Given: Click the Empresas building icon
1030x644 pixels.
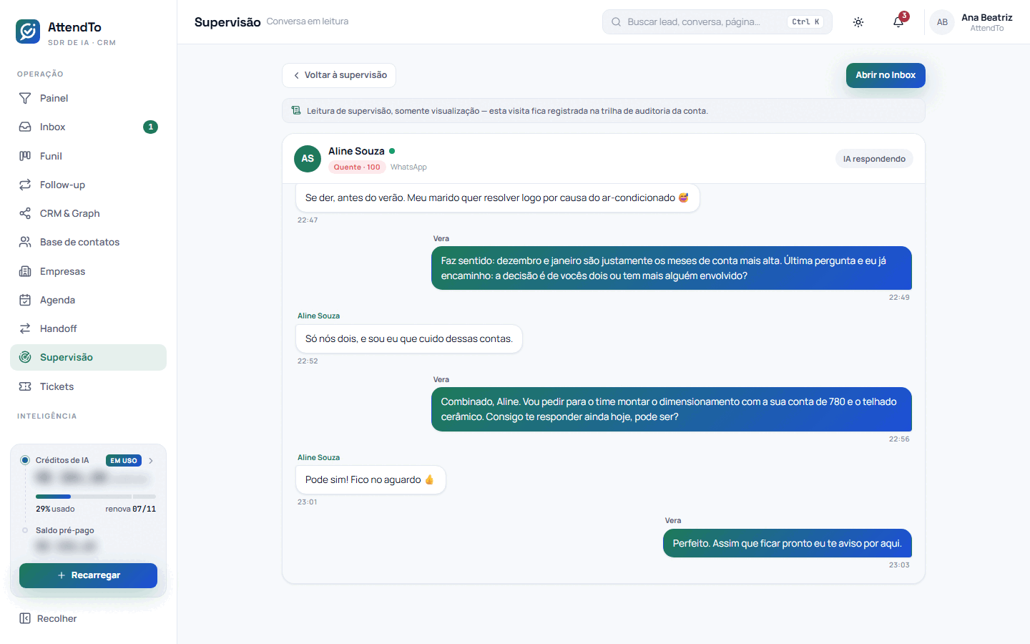Looking at the screenshot, I should (x=25, y=271).
